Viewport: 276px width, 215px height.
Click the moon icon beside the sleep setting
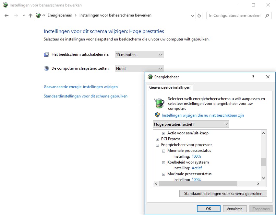(46, 68)
